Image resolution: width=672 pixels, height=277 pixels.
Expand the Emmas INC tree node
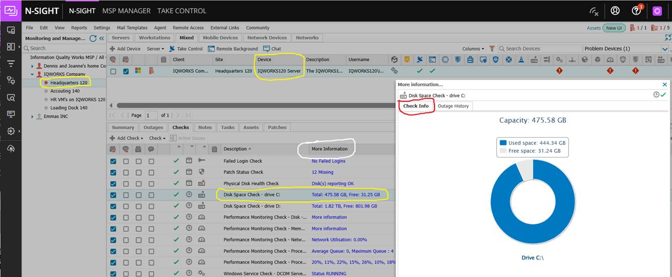pos(33,117)
